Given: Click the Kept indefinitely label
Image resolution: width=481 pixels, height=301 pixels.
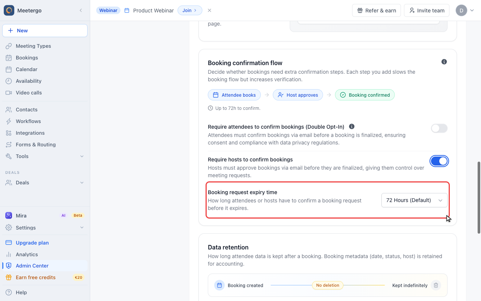Looking at the screenshot, I should [410, 285].
